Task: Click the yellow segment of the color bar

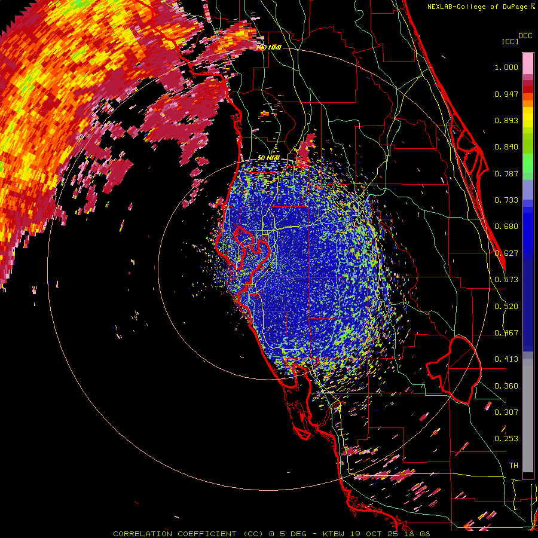Action: point(528,118)
